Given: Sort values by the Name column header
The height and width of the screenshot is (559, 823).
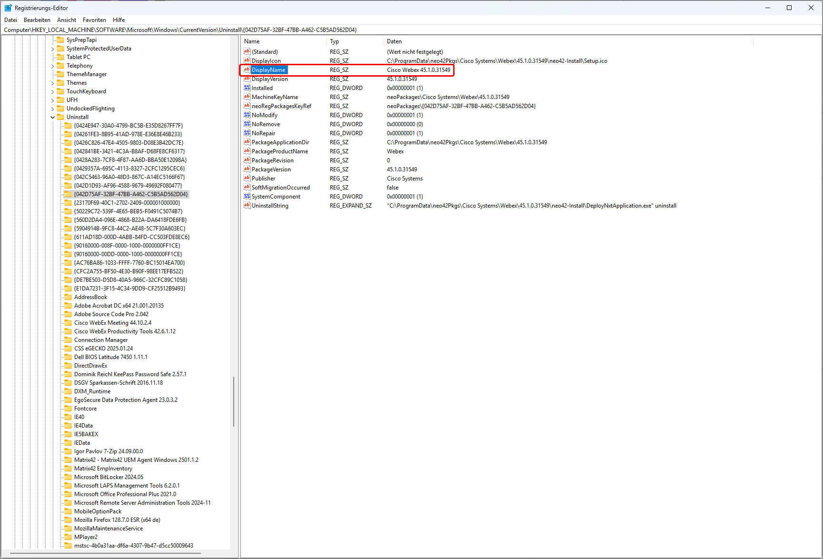Looking at the screenshot, I should click(x=284, y=41).
